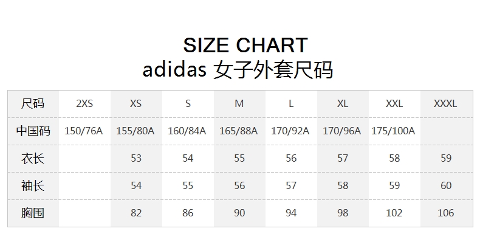This screenshot has height=234, width=480.
Task: Select the M size column header
Action: (x=239, y=104)
